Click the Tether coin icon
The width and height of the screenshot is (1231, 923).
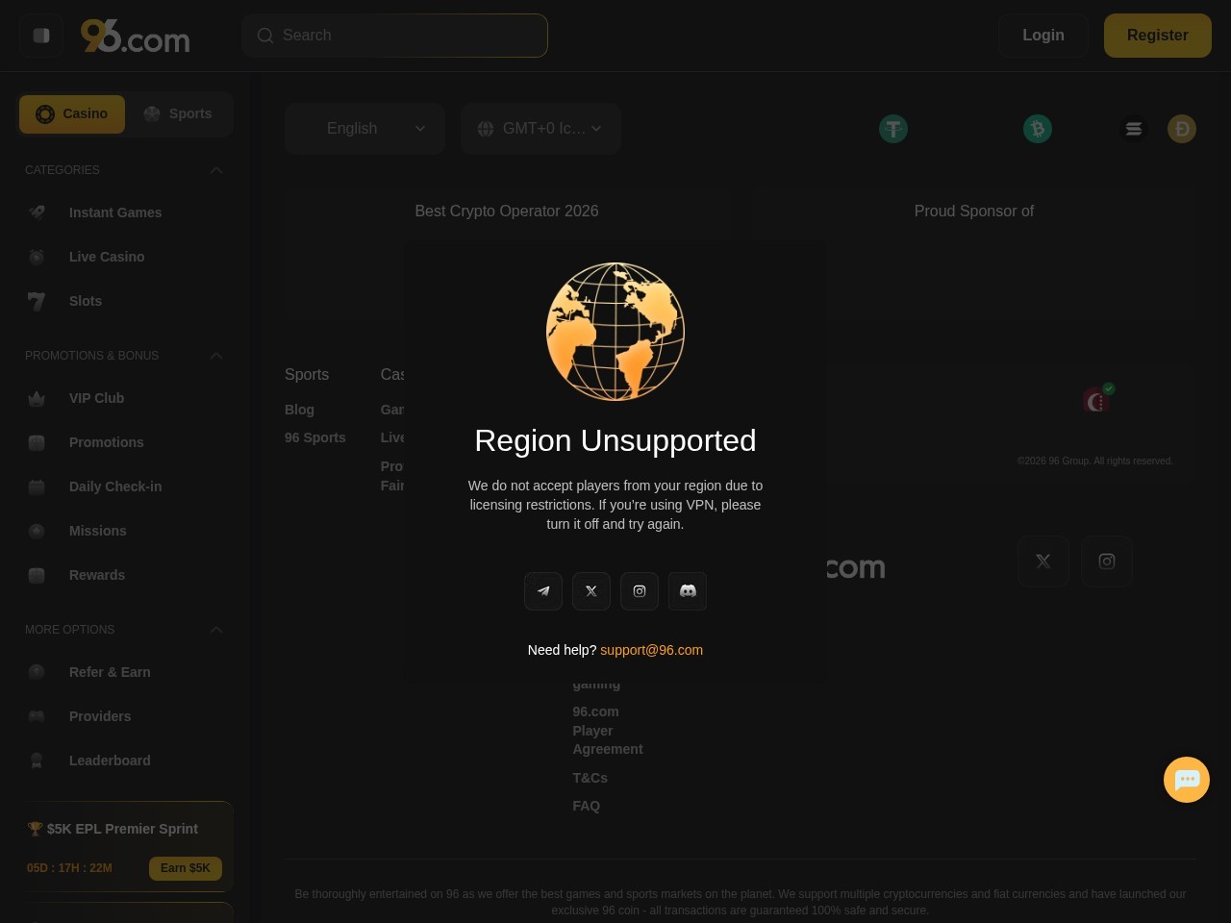point(893,129)
